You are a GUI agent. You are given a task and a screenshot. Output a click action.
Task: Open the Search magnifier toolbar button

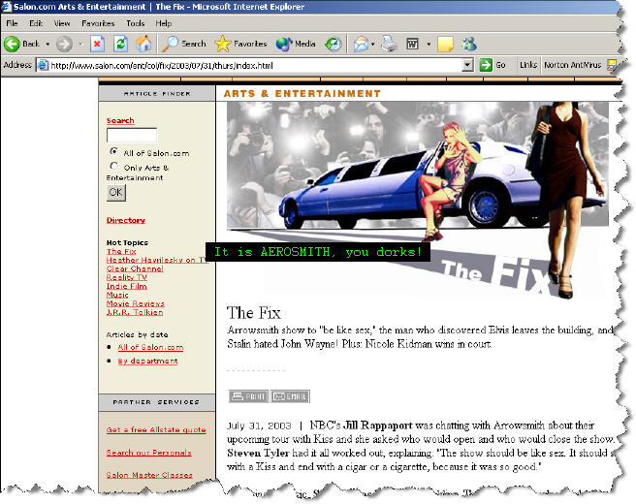(x=184, y=44)
